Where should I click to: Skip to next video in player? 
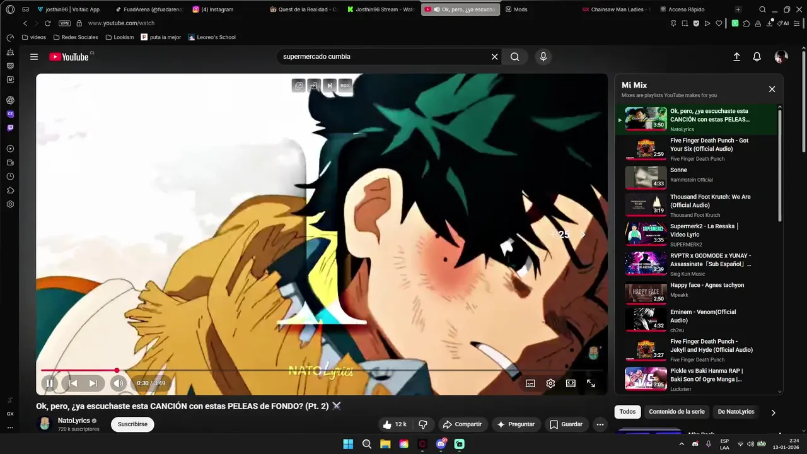(93, 383)
